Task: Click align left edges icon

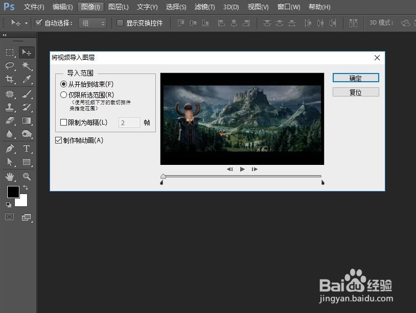Action: (221, 23)
